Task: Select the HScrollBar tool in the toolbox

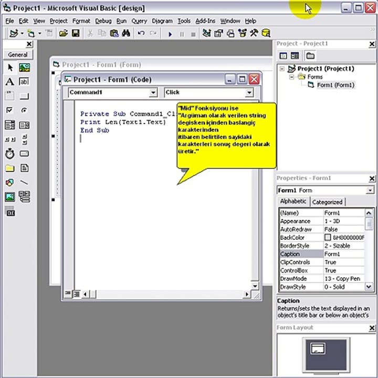Action: point(10,140)
